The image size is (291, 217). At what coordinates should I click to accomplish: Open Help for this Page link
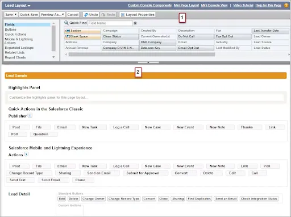(268, 5)
